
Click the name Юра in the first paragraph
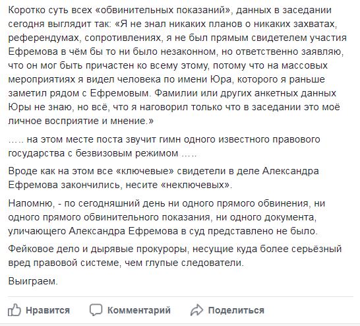(221, 79)
